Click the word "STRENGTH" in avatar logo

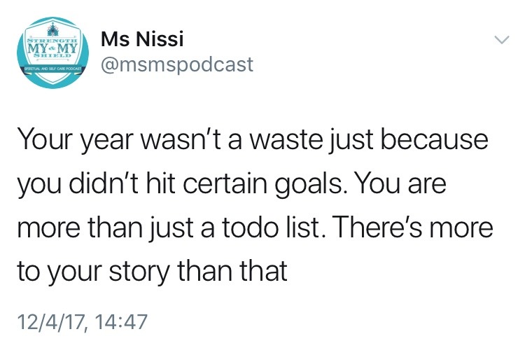[50, 41]
